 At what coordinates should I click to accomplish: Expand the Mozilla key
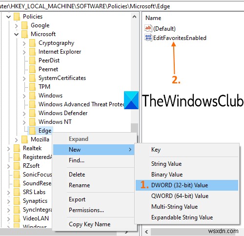[x=16, y=140]
